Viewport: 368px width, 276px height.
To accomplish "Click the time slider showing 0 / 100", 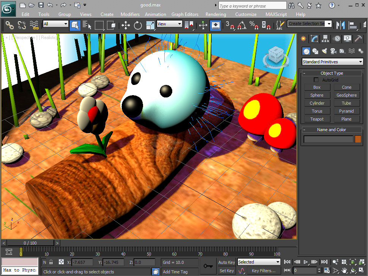I will point(30,243).
